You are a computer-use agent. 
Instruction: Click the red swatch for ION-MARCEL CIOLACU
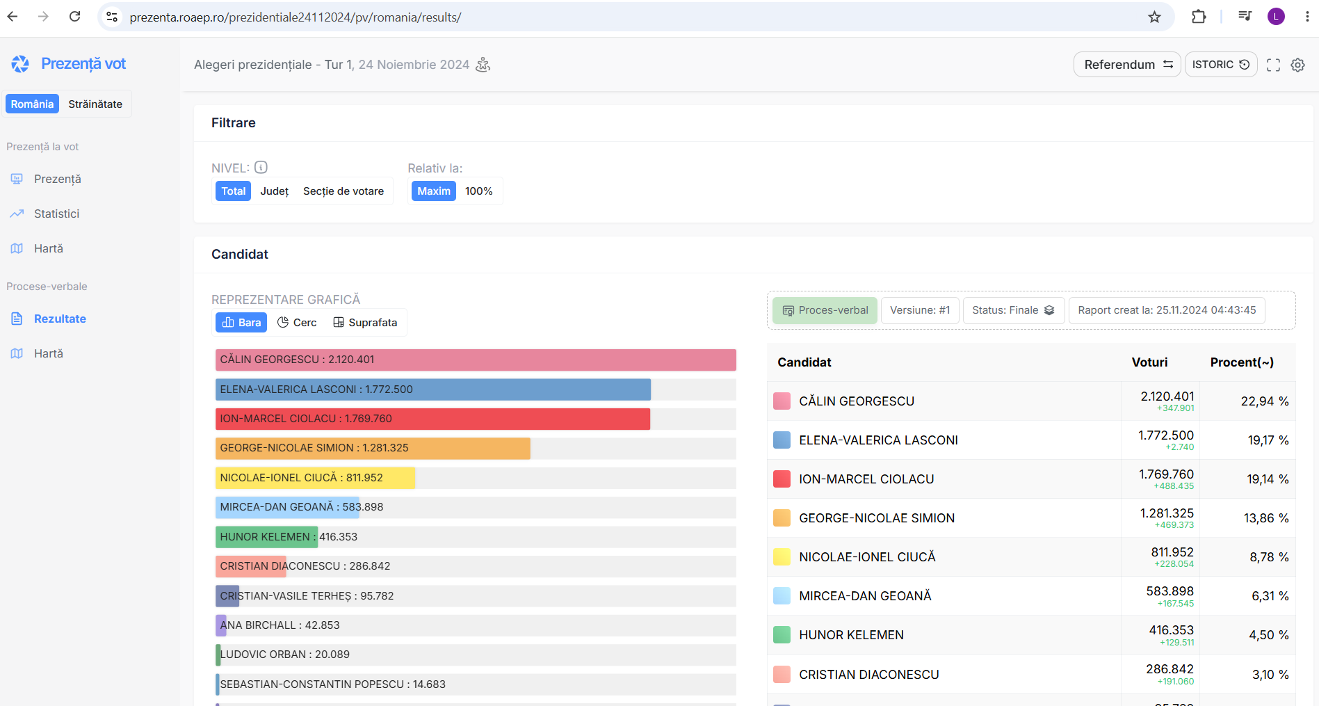point(782,479)
